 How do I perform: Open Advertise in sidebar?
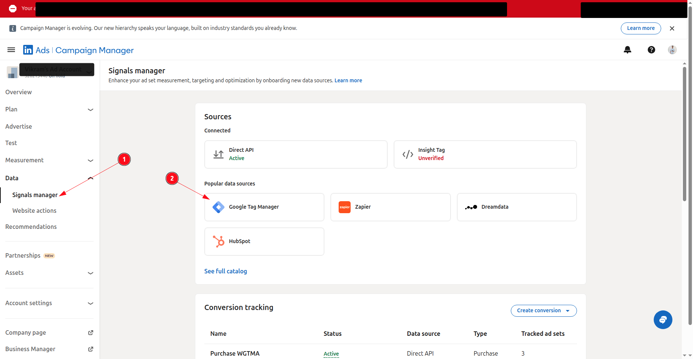19,126
